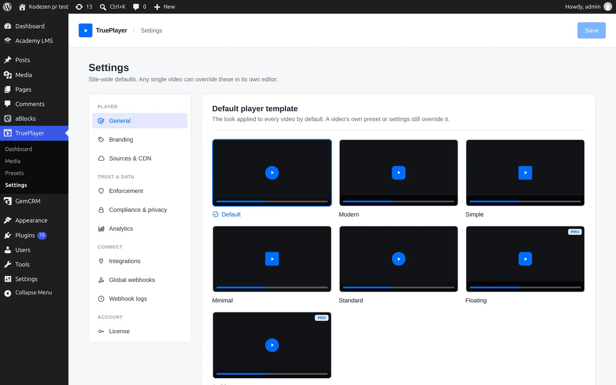Open Dashboard in the TruePlayer submenu
Viewport: 616px width, 385px height.
click(18, 149)
